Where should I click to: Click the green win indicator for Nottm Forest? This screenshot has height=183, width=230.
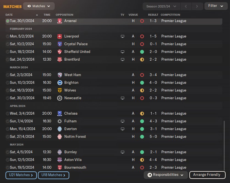coord(142,137)
